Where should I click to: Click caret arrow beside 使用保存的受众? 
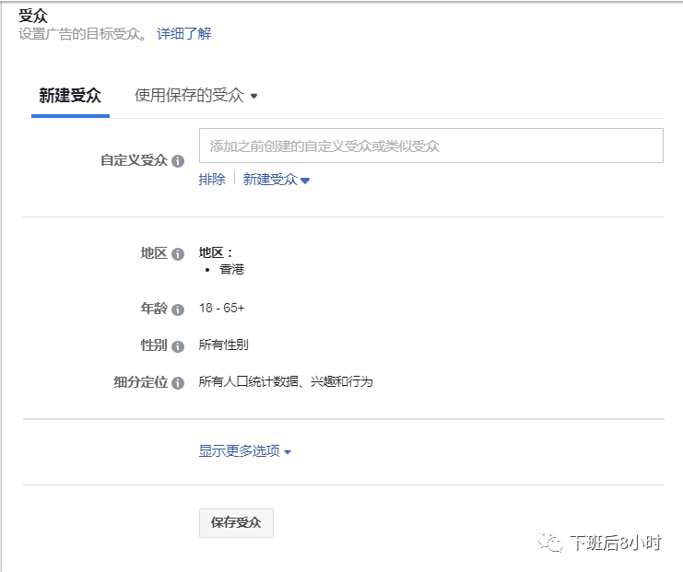254,97
